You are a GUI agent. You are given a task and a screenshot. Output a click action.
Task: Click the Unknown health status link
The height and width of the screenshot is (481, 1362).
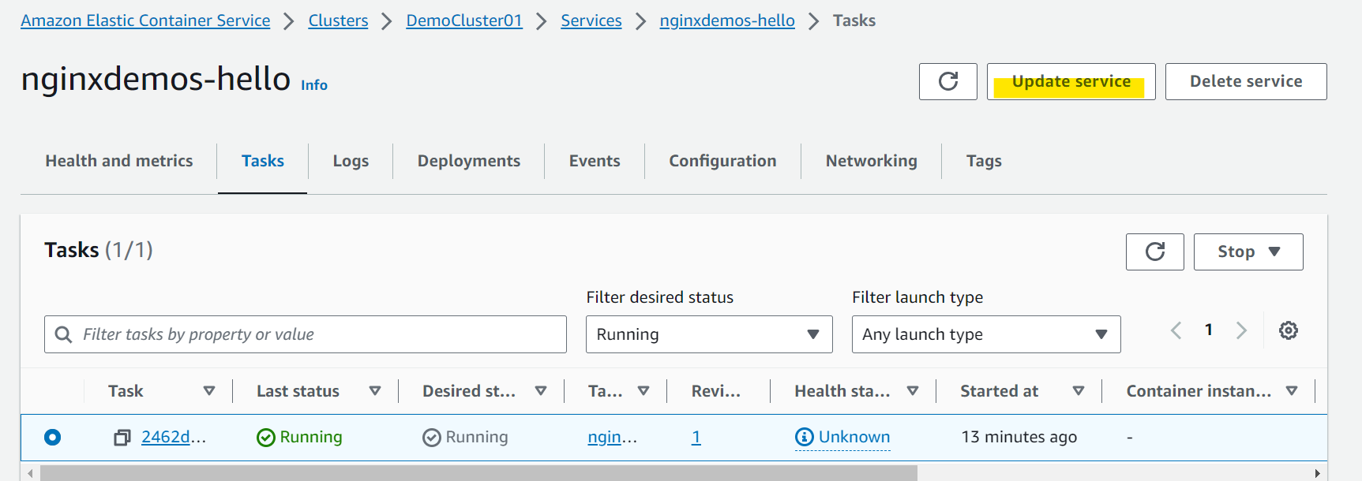tap(854, 437)
